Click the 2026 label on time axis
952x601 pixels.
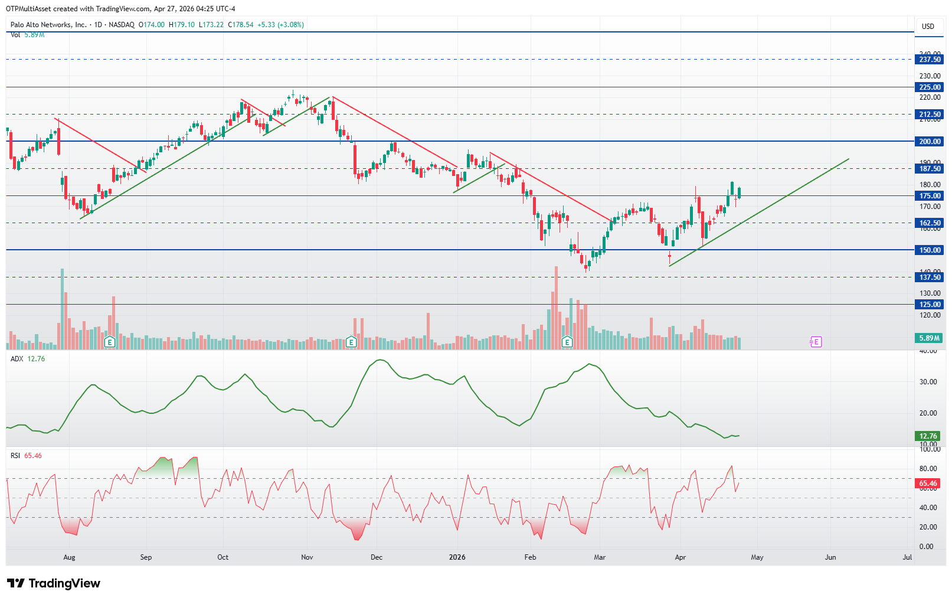457,557
